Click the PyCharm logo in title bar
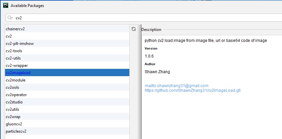282x139 pixels. (5, 6)
